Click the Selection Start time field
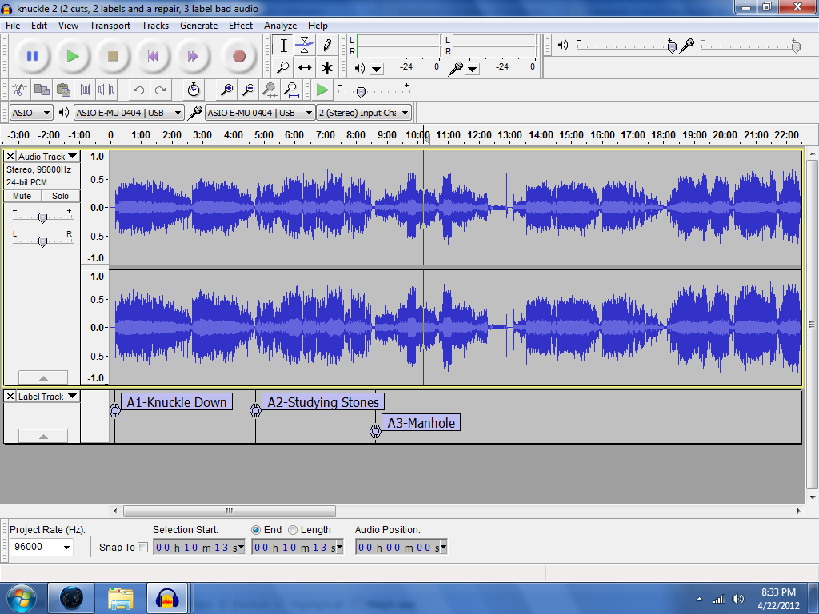Viewport: 819px width, 614px height. (x=199, y=547)
